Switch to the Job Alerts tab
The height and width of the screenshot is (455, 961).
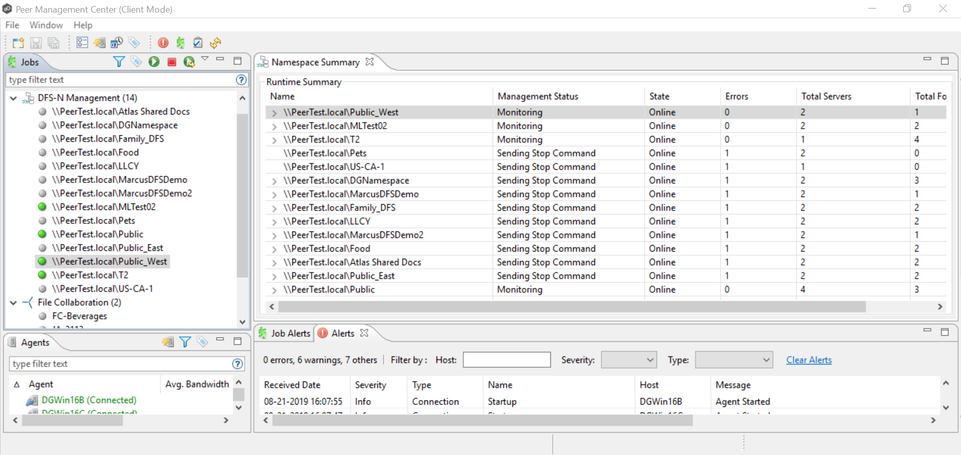point(285,333)
